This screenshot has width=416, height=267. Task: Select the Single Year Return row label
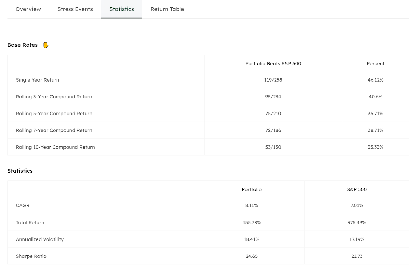pos(37,80)
